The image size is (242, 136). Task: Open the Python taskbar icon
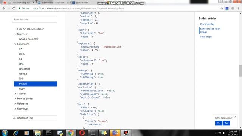click(60, 133)
